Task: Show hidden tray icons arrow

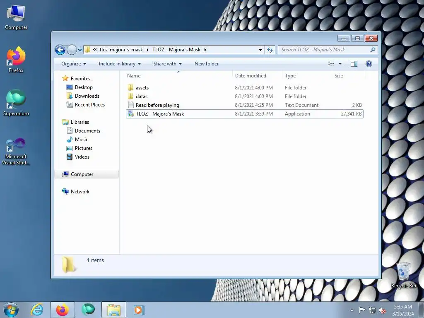Action: (x=352, y=310)
